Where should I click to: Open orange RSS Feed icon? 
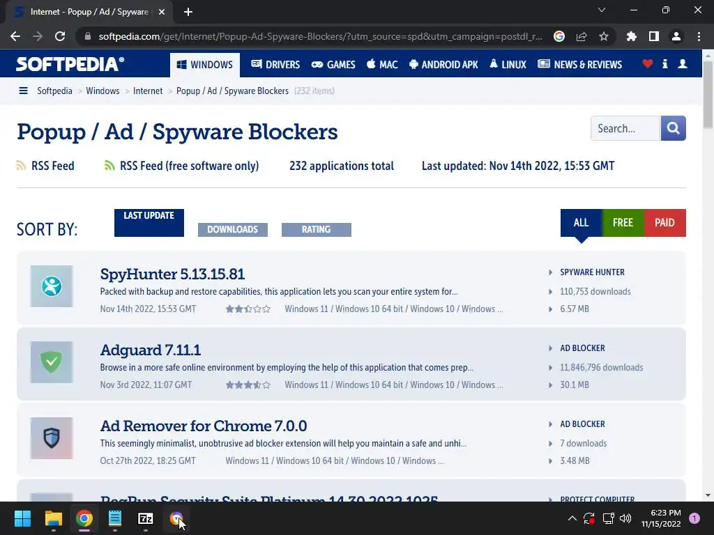[21, 166]
